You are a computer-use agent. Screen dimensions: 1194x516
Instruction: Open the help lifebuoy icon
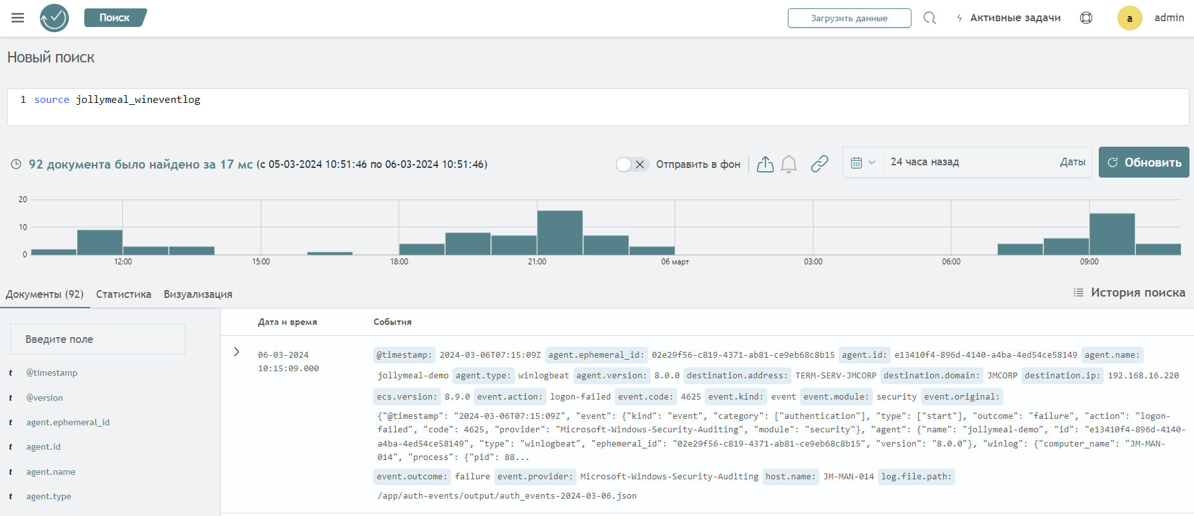pyautogui.click(x=1086, y=18)
